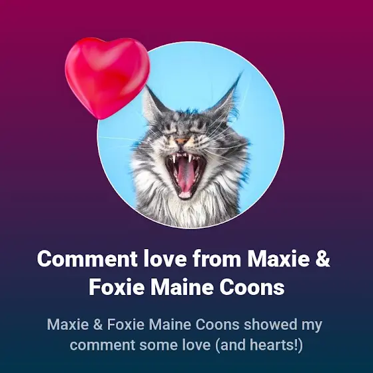Click the subtitle line starting "Maxie & Foxie"
Screen dimensions: 373x373
tap(185, 324)
